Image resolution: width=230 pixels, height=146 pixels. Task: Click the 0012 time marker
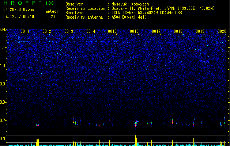coord(47,31)
